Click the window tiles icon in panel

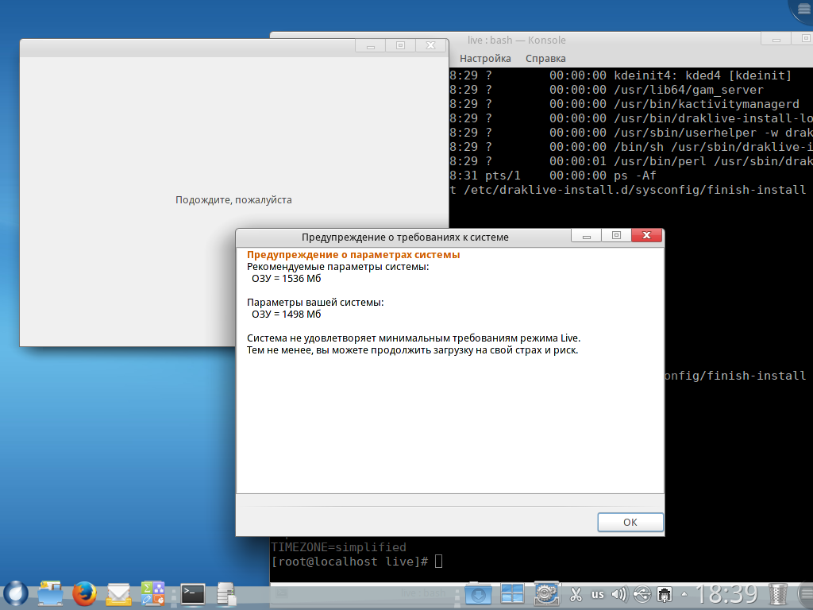click(512, 594)
